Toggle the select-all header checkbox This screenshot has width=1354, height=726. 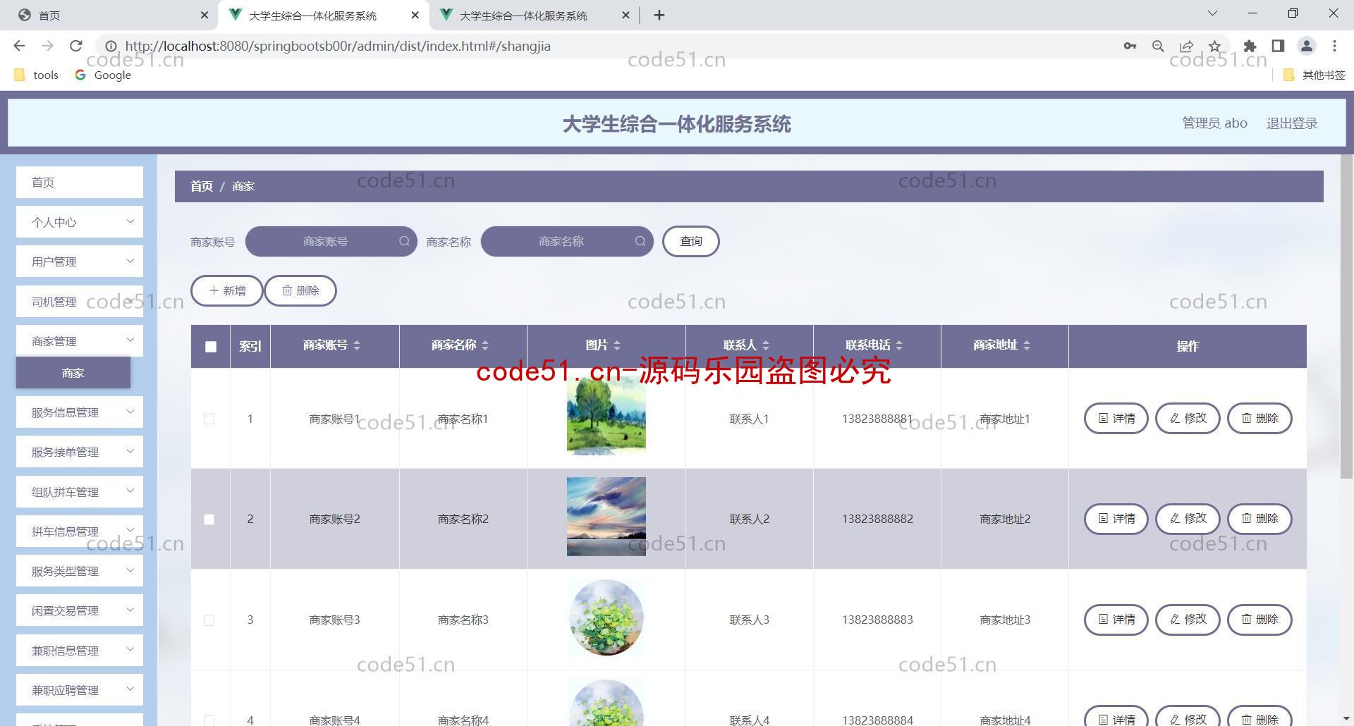point(211,346)
